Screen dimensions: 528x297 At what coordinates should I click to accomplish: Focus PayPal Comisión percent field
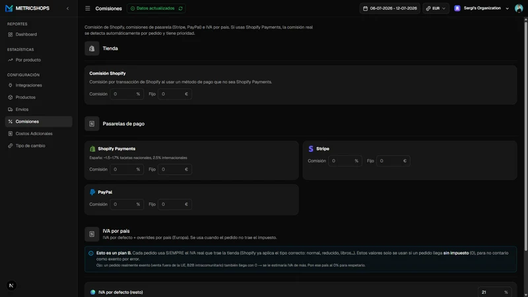127,205
